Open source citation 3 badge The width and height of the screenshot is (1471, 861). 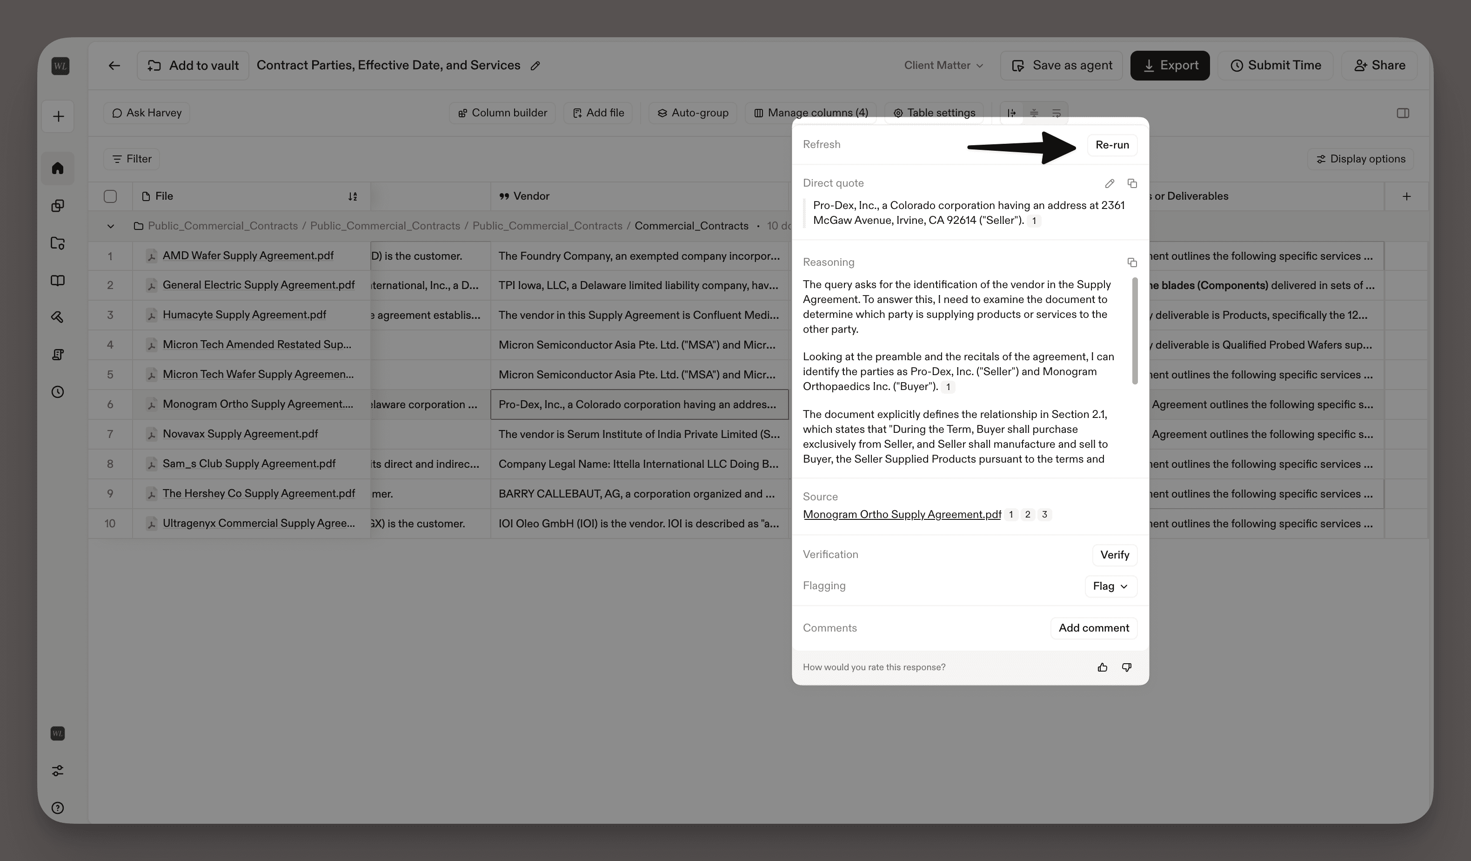click(1044, 515)
